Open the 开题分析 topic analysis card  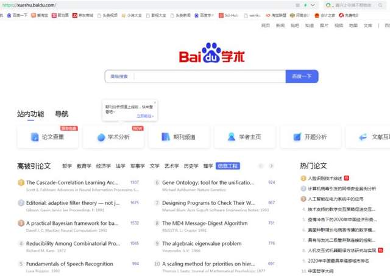[310, 137]
